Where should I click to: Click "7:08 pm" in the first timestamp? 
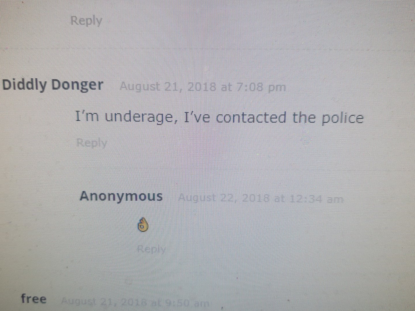point(261,87)
